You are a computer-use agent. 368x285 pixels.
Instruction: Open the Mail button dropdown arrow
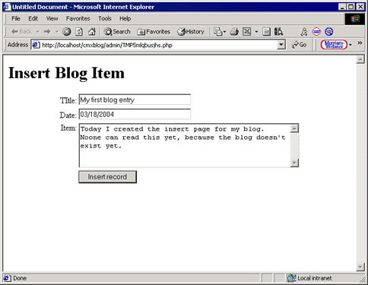[x=224, y=32]
